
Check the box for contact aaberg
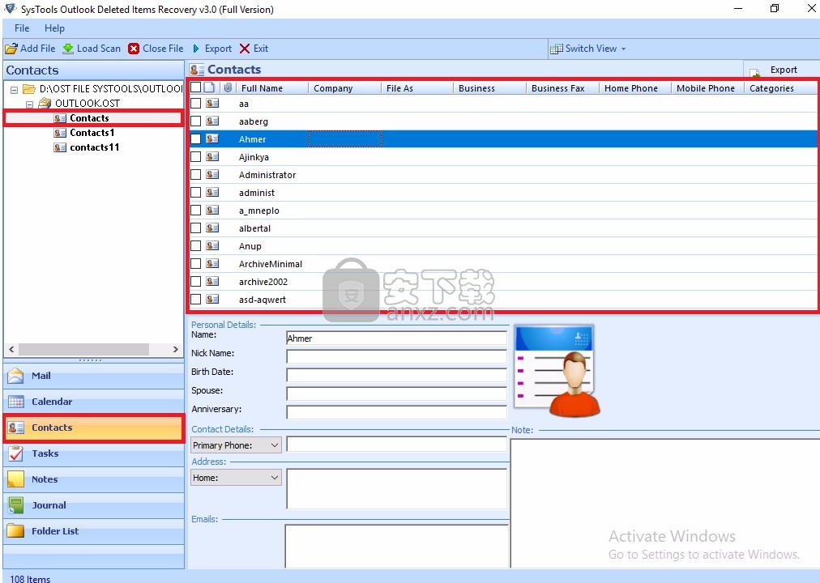195,121
